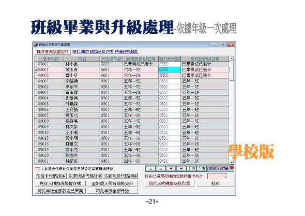Select card number 89003

[50, 92]
